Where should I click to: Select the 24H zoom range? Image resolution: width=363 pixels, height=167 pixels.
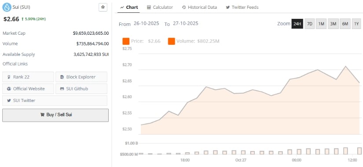tap(297, 24)
